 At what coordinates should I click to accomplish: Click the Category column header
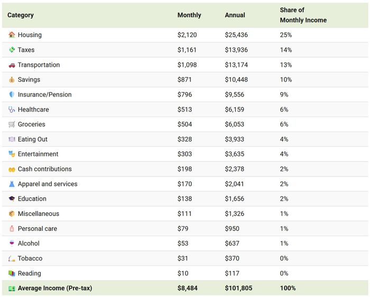21,15
